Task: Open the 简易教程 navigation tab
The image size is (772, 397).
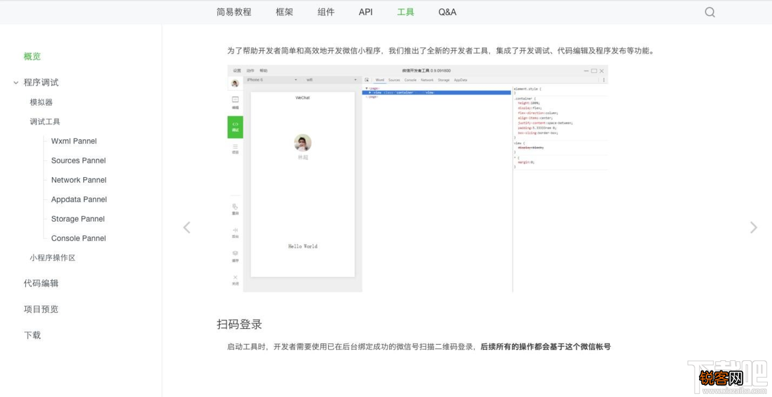Action: 234,12
